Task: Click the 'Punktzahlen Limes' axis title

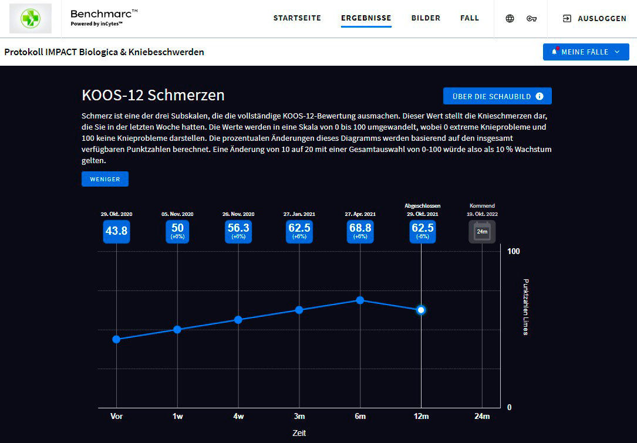Action: point(525,307)
